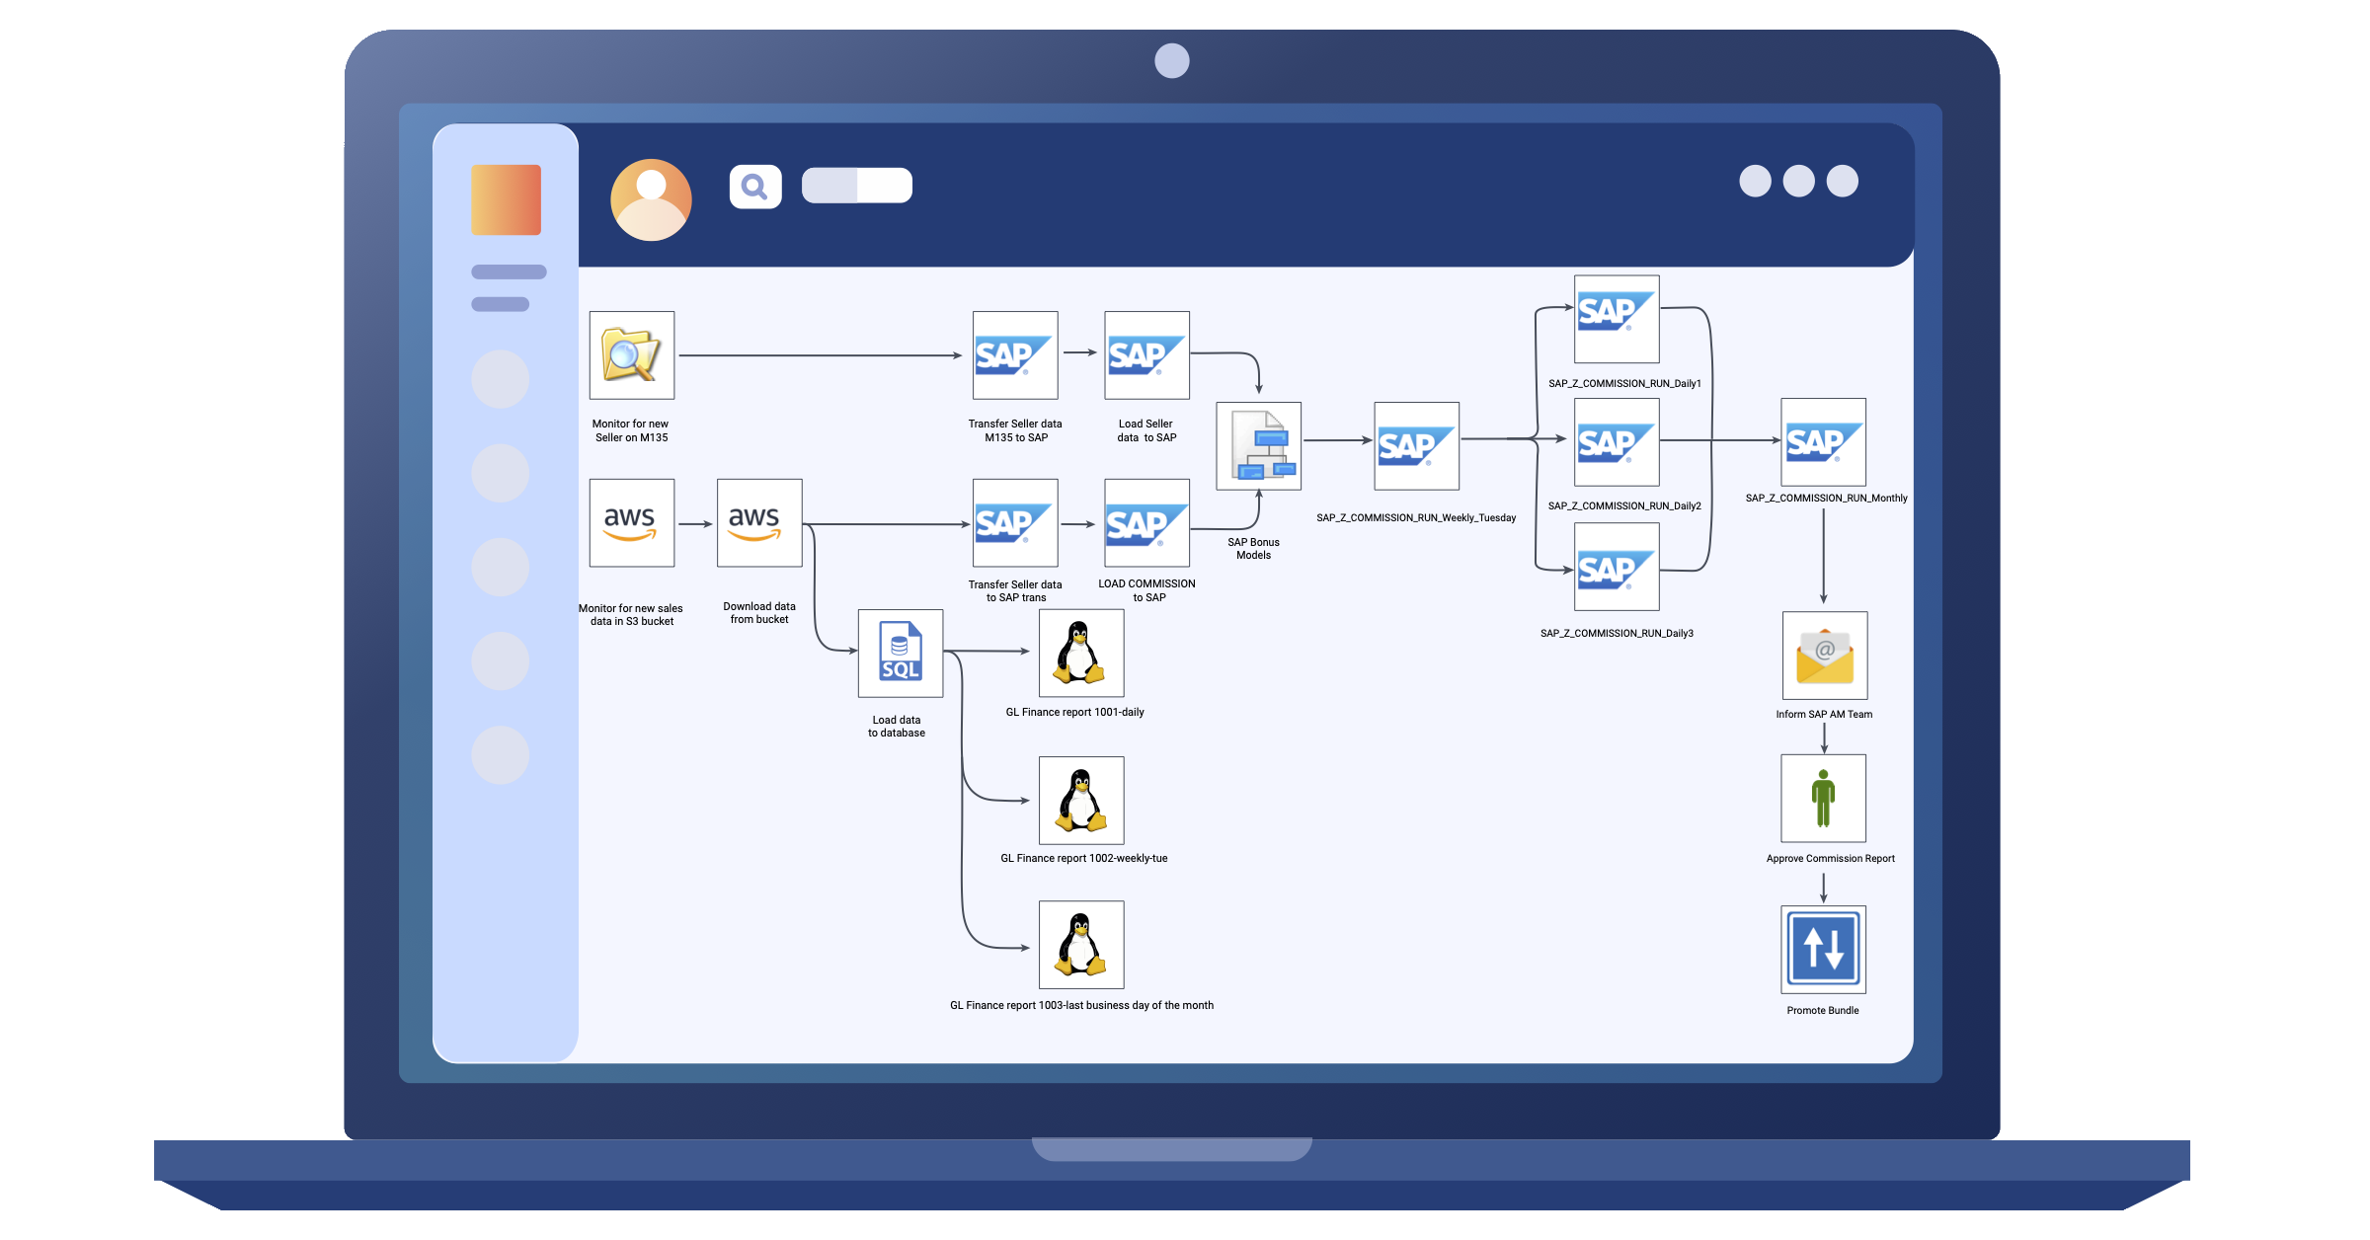
Task: Select the SAP_Z_COMMISSION_RUN_Weekly_Tuesday node
Action: [1415, 446]
